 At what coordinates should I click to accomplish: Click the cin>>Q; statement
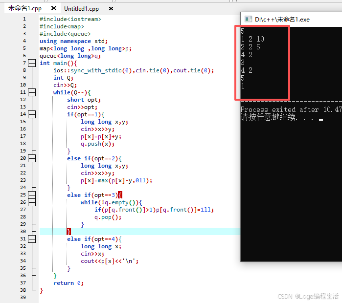[65, 85]
